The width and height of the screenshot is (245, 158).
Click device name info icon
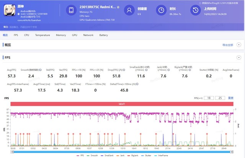[118, 7]
